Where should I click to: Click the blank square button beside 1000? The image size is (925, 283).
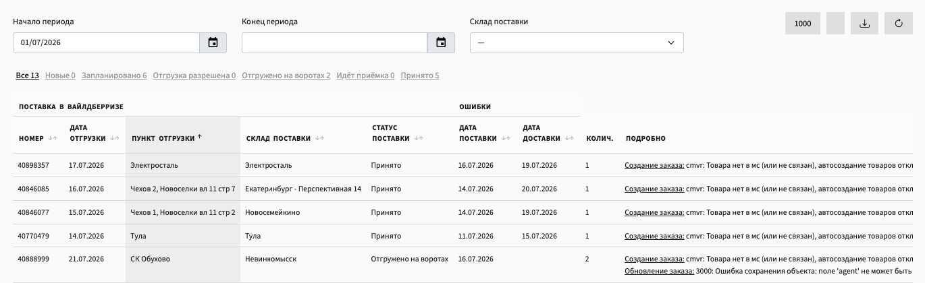(x=836, y=24)
